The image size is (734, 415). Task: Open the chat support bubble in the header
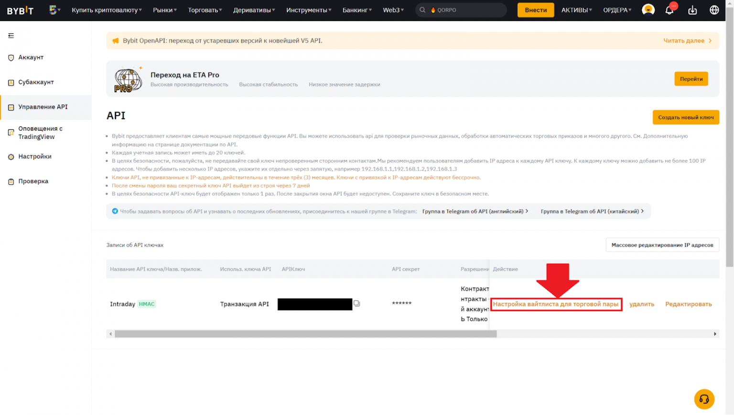pyautogui.click(x=648, y=10)
